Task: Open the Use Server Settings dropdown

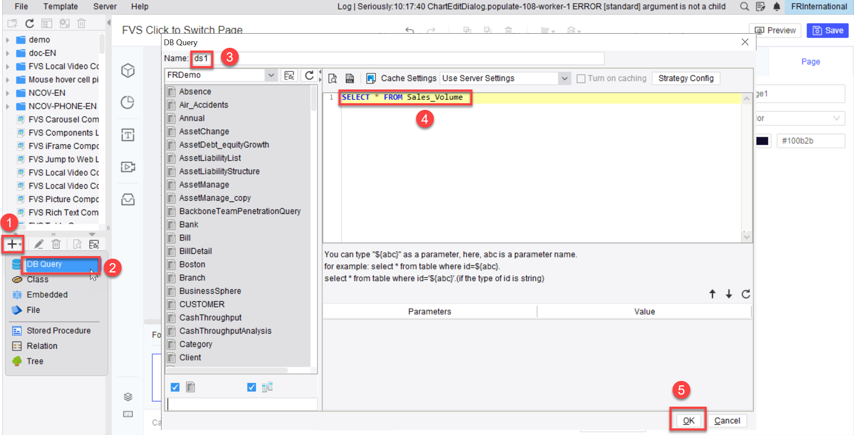Action: pos(564,78)
